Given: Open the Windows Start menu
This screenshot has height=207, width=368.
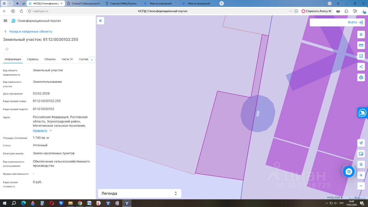Looking at the screenshot, I should point(4,203).
